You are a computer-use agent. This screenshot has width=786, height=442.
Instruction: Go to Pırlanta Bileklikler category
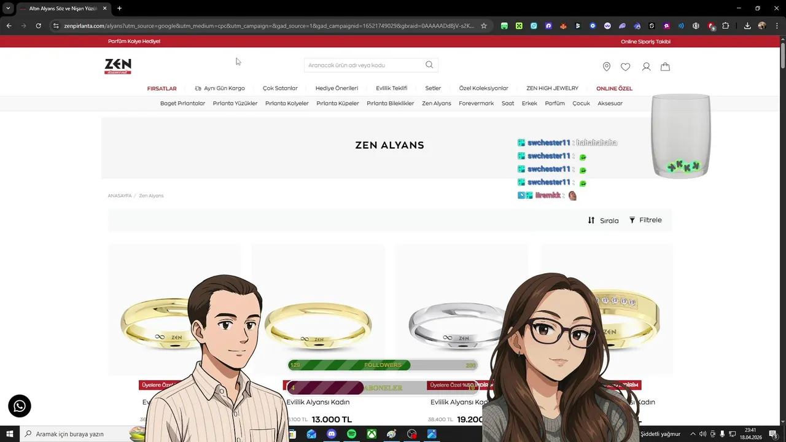click(x=391, y=103)
